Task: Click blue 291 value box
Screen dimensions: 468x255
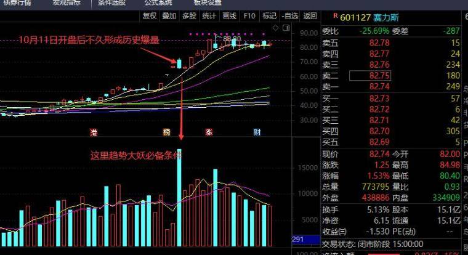Action: pyautogui.click(x=305, y=240)
